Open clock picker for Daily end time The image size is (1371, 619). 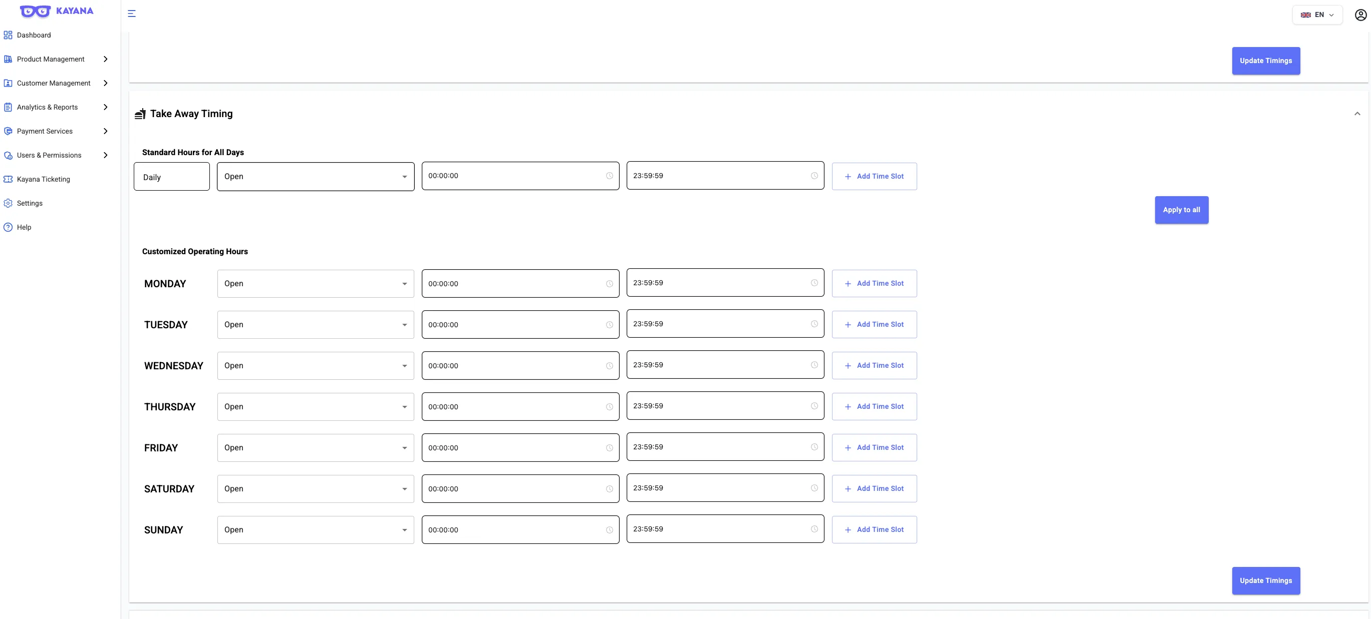point(814,176)
